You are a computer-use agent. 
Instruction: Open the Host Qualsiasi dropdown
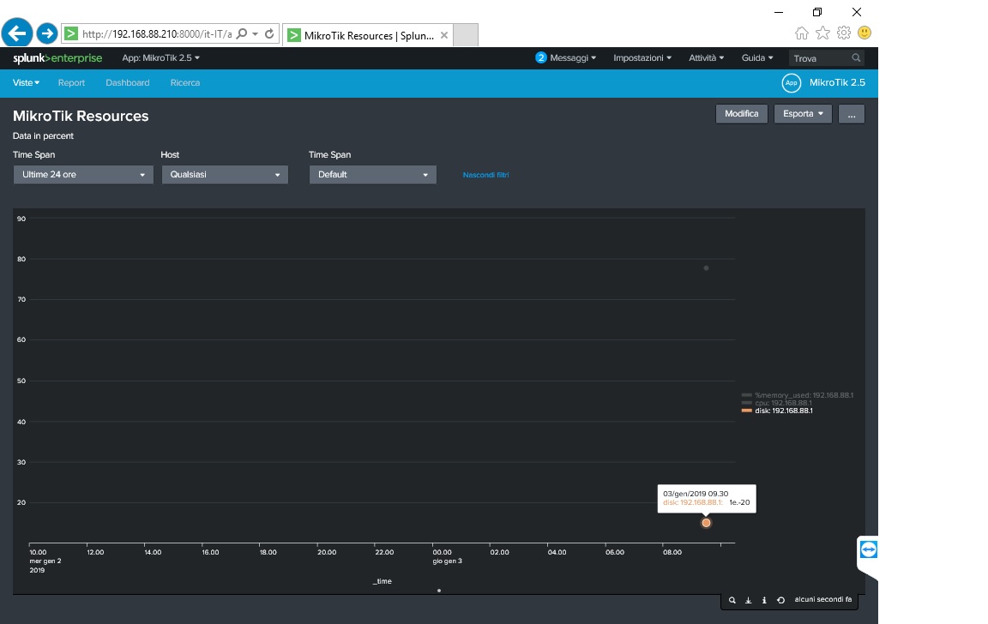[x=225, y=174]
